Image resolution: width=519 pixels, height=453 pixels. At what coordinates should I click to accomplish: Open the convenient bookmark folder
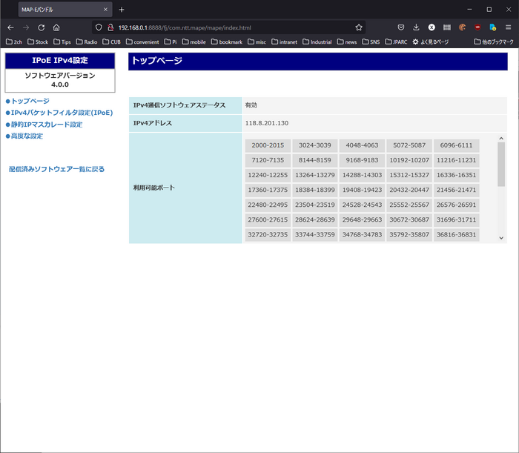pos(142,42)
